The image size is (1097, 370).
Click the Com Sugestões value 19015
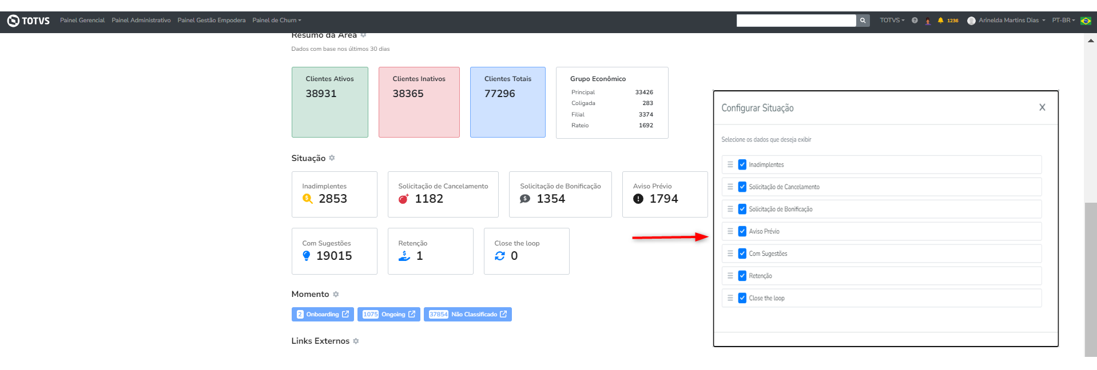click(334, 256)
